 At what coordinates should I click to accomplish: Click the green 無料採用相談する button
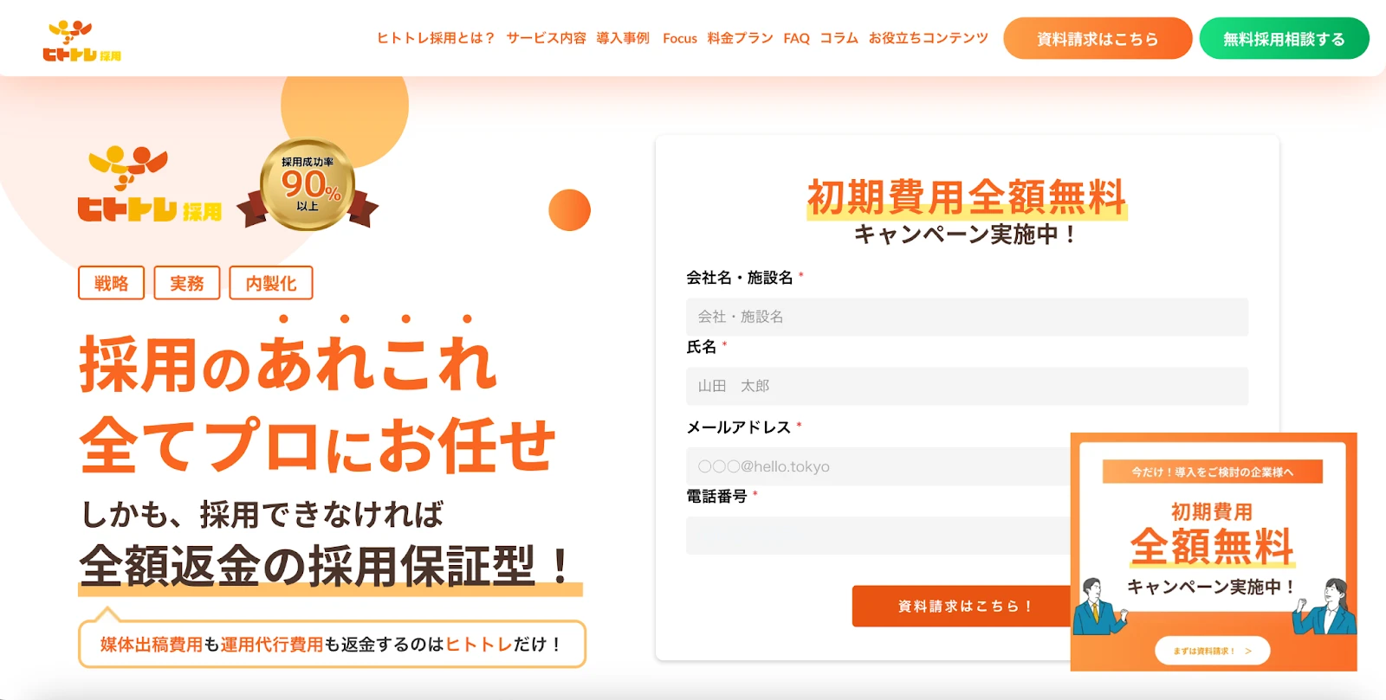1284,39
